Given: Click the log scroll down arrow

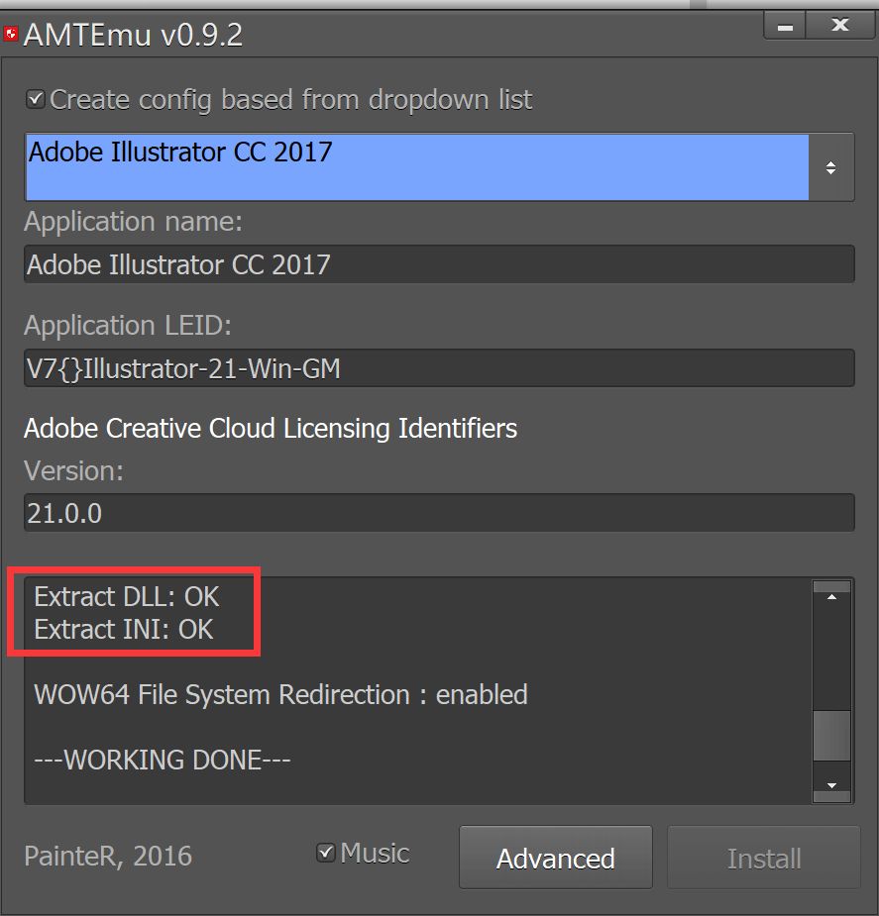Looking at the screenshot, I should coord(831,785).
